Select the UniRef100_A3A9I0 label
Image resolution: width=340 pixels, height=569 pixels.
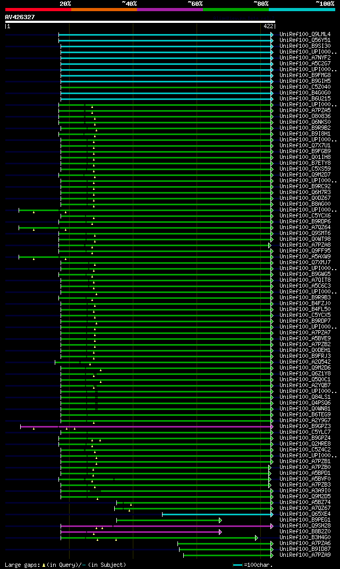[305, 491]
